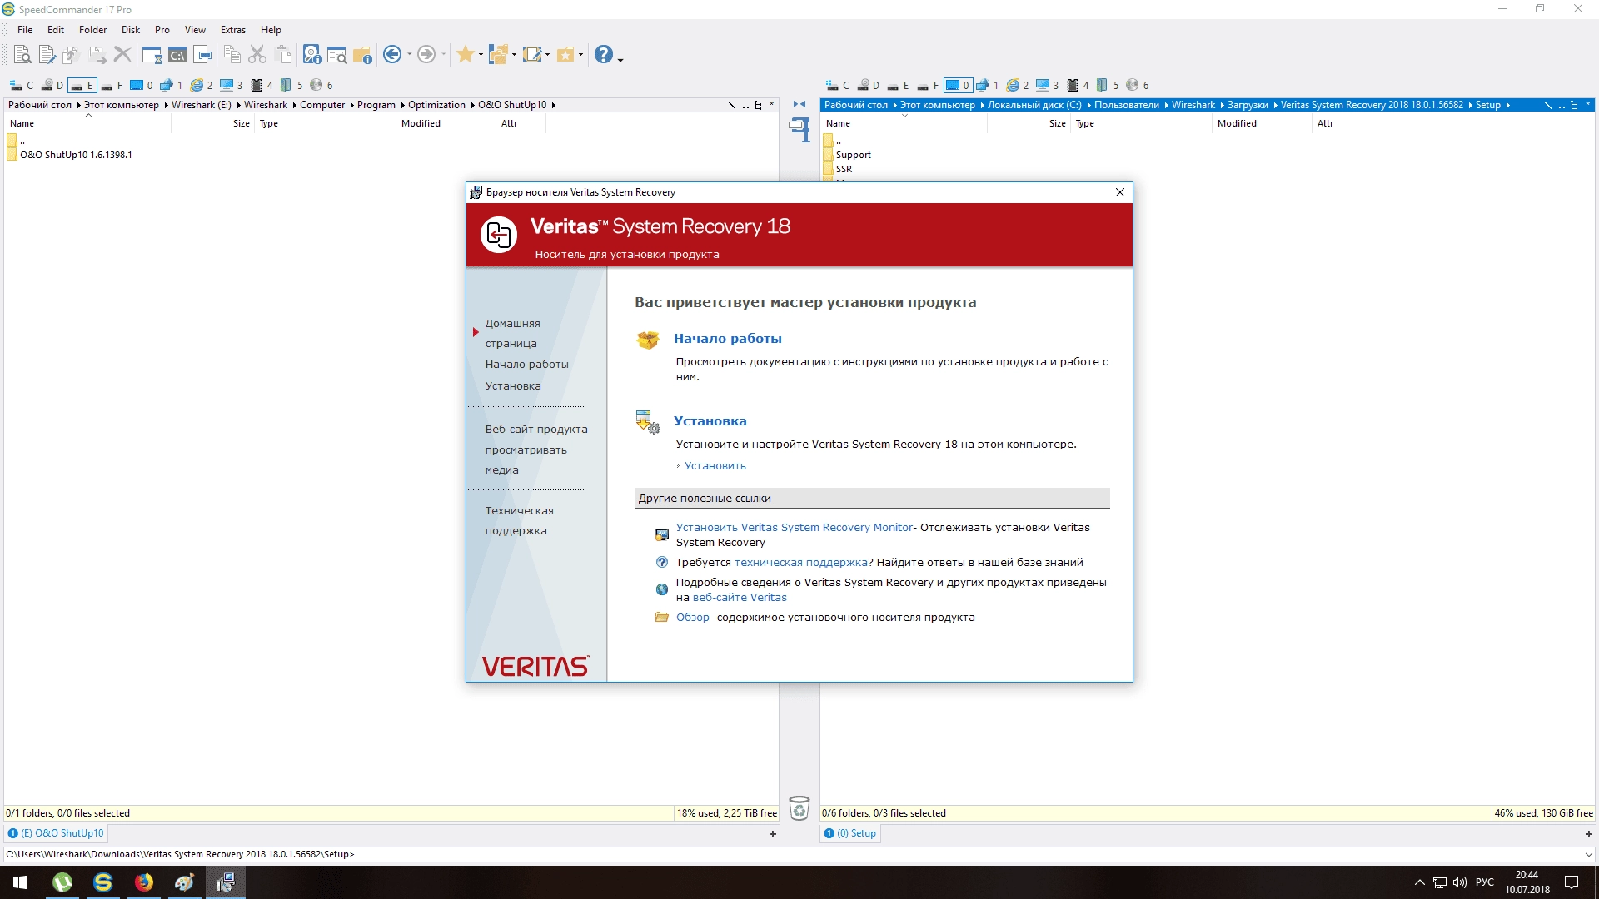Select drive D in the left pane drive bar

[52, 85]
